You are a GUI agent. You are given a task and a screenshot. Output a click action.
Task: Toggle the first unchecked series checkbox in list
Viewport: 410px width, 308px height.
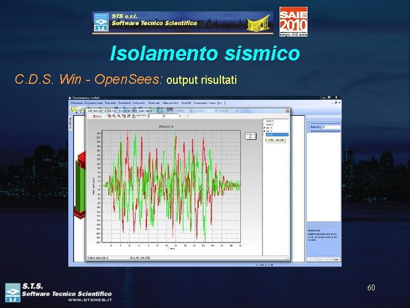264,121
